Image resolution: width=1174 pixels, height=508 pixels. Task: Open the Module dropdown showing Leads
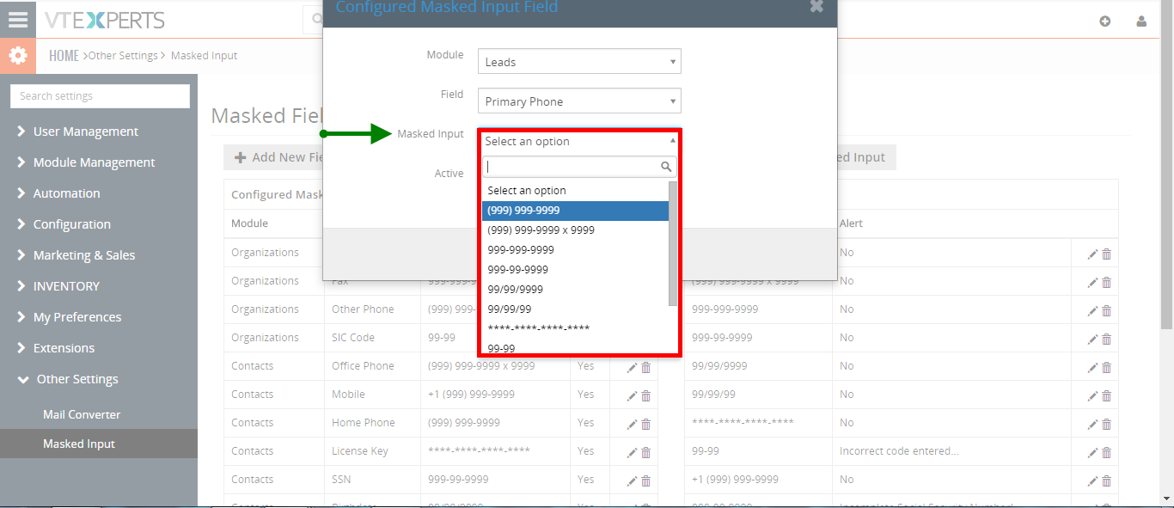click(579, 61)
